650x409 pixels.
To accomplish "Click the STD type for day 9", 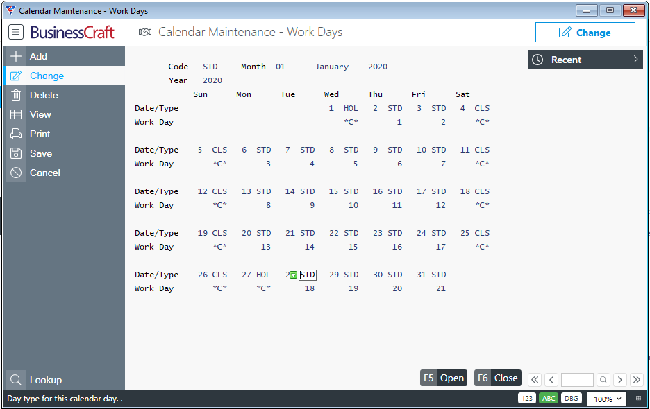I will (394, 150).
